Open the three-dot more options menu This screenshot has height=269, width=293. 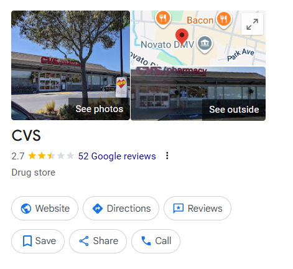click(x=167, y=156)
